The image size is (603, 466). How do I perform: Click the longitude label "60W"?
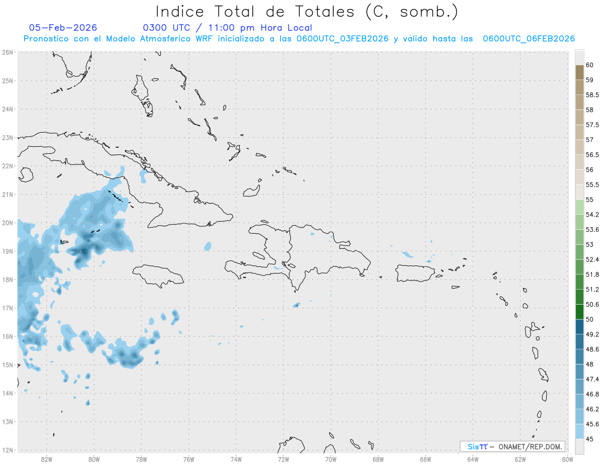click(567, 459)
